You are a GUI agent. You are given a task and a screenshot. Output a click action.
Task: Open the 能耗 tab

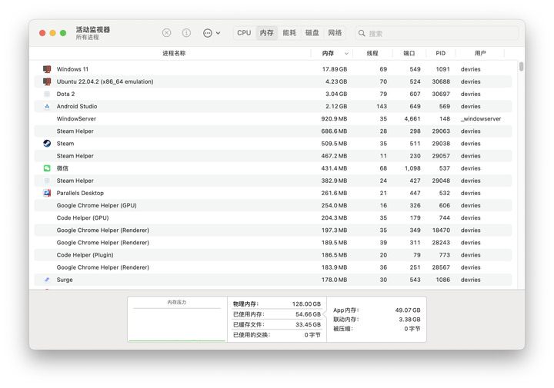coord(289,33)
